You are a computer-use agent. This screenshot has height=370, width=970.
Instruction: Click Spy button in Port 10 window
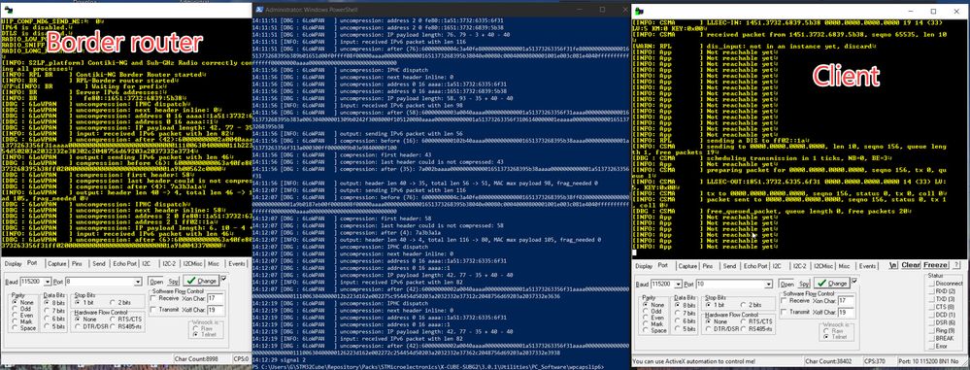coord(804,284)
